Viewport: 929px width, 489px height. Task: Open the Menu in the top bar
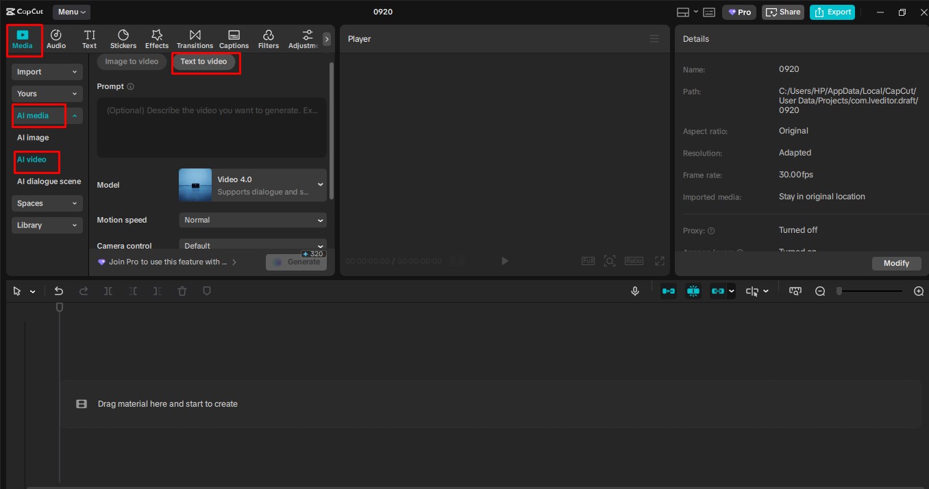(x=71, y=12)
